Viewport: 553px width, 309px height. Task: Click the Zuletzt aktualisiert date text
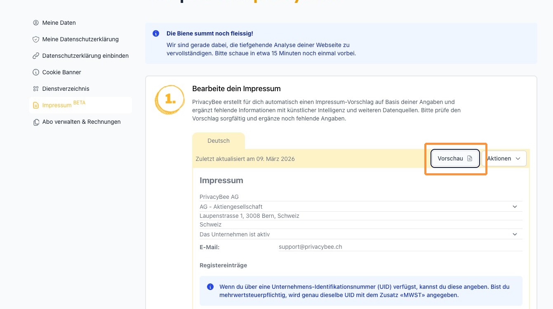[x=245, y=159]
